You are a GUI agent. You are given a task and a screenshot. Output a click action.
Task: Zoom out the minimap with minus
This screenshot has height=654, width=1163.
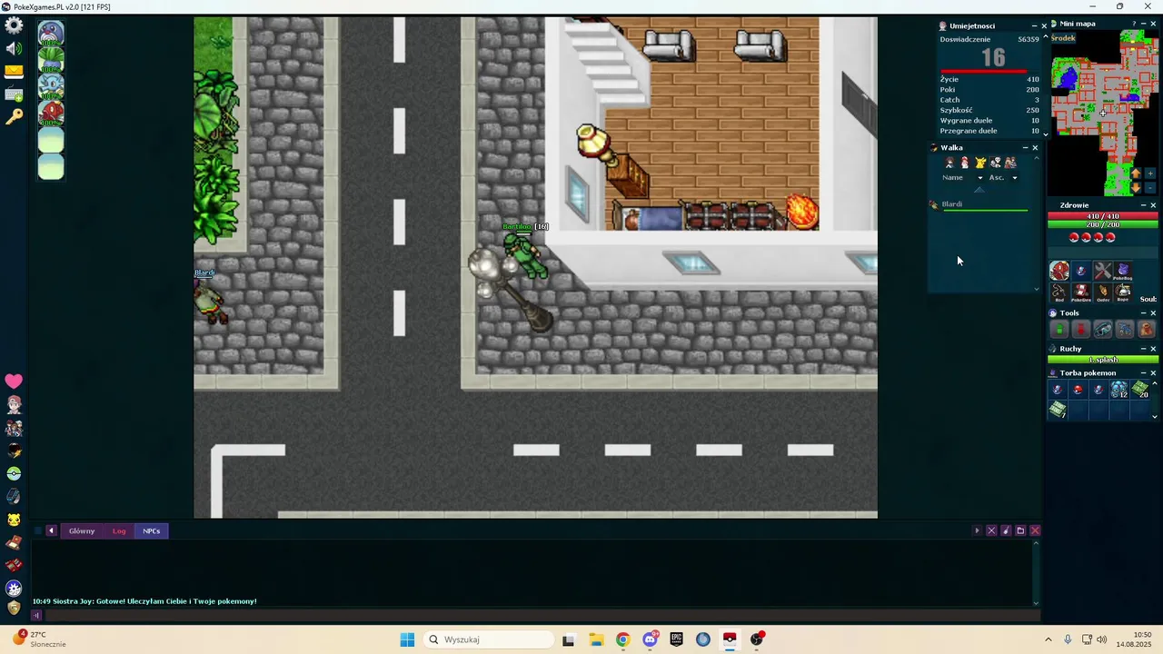[x=1150, y=187]
